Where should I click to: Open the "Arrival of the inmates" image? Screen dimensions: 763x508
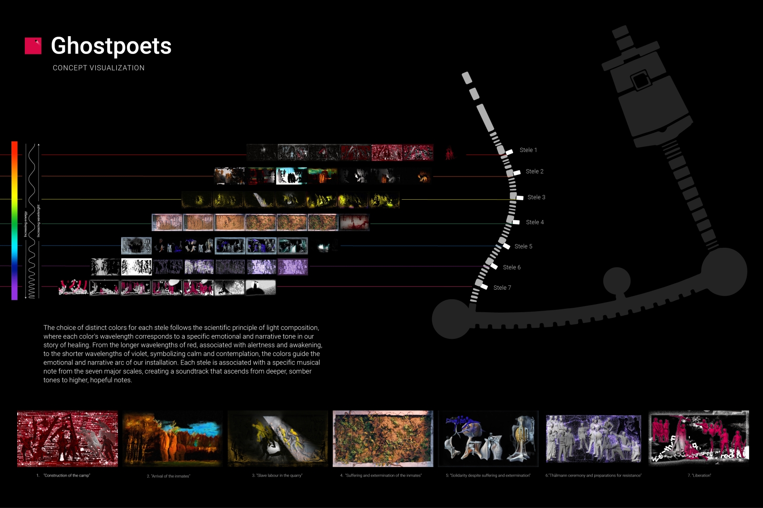pos(172,439)
